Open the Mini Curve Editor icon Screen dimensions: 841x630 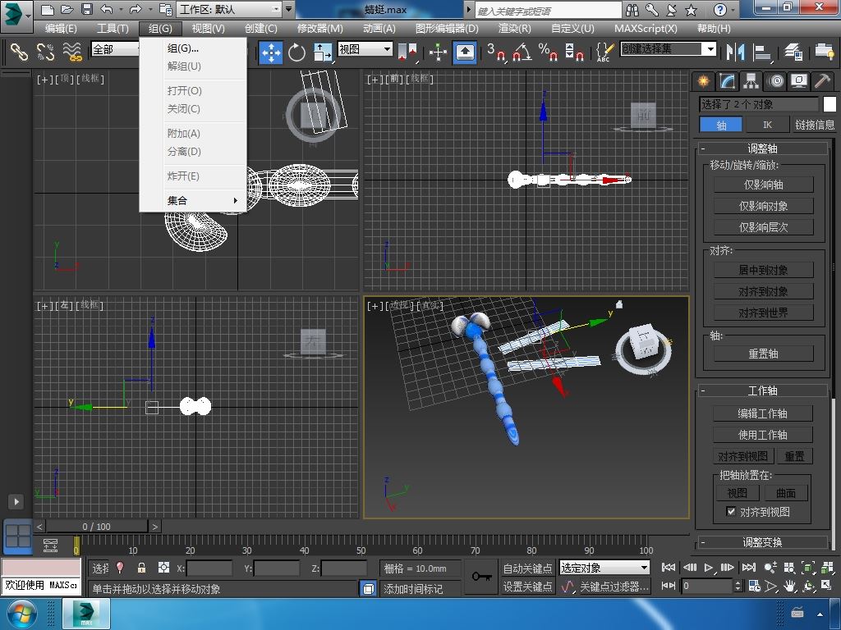(x=50, y=546)
